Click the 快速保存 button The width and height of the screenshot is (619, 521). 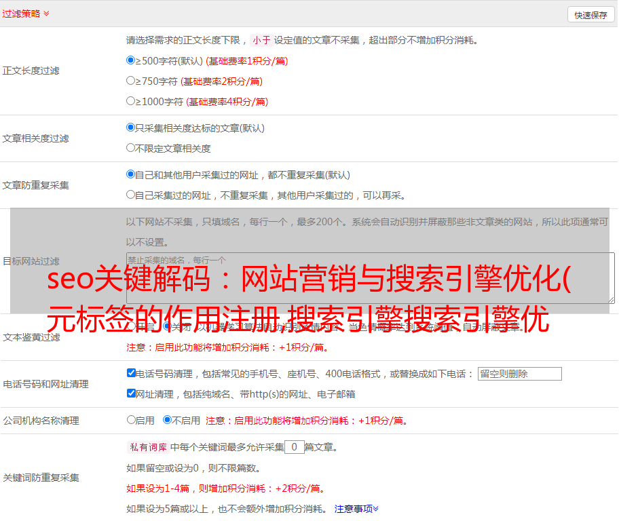pos(590,15)
